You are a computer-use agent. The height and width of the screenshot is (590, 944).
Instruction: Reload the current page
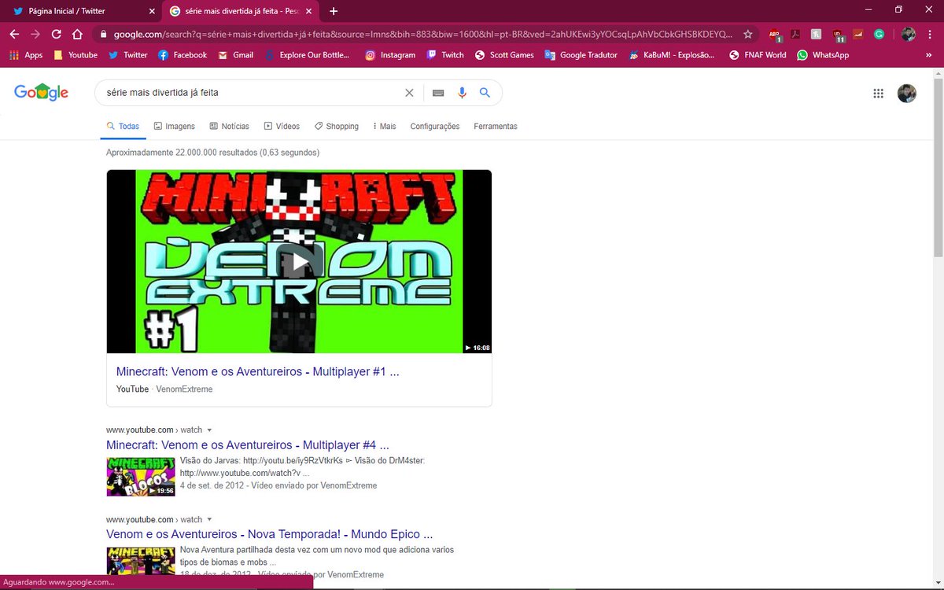tap(57, 34)
